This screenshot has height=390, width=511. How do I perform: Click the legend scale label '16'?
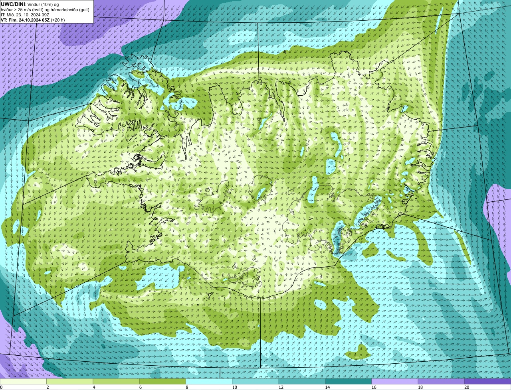coord(374,387)
